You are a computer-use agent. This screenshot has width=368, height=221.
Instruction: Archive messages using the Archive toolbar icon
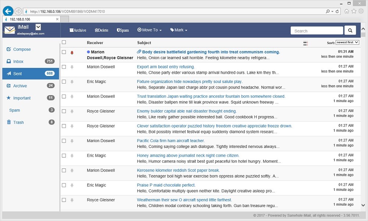tap(78, 30)
